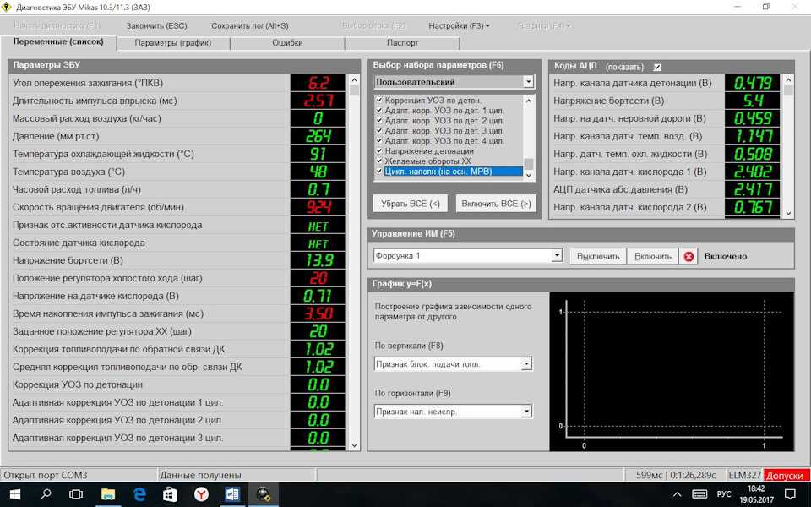Click 'Скорость вращения двигателя (об/мин)' row
The height and width of the screenshot is (507, 811).
[177, 207]
